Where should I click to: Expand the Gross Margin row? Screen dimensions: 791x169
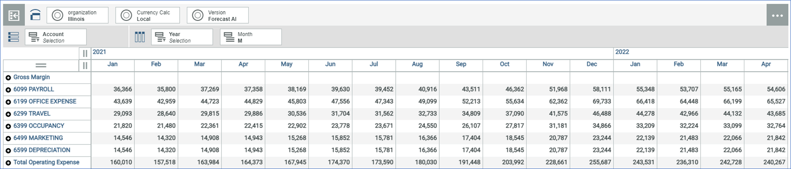click(x=8, y=78)
